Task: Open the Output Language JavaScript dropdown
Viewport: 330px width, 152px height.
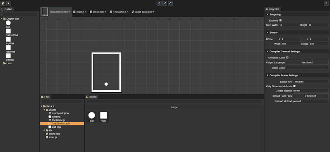Action: point(307,62)
